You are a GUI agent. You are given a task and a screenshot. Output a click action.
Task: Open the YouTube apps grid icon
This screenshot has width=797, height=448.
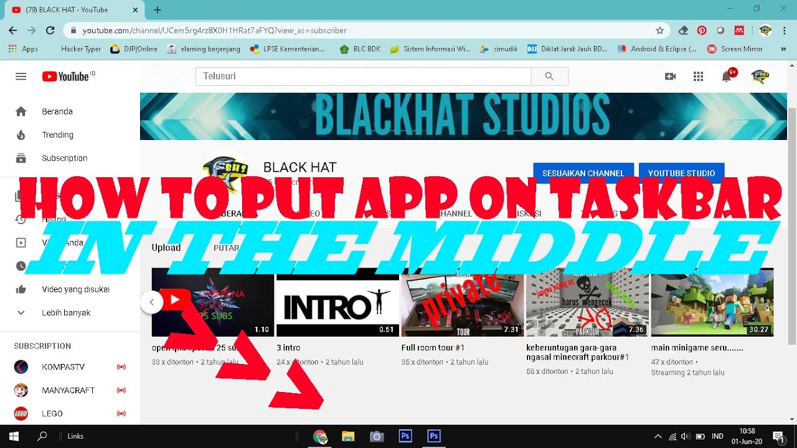coord(698,77)
